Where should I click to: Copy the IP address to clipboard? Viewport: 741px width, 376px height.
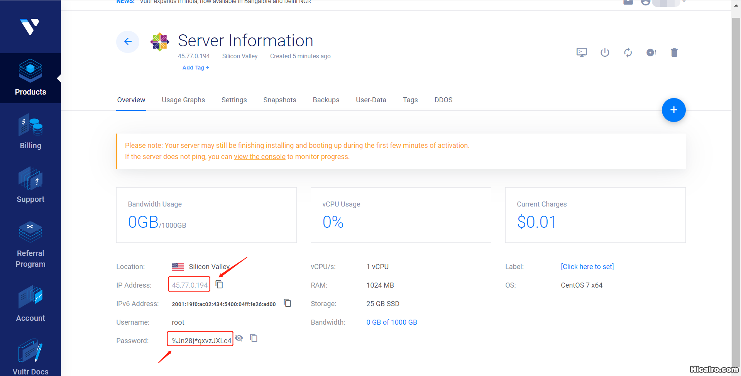(x=219, y=285)
